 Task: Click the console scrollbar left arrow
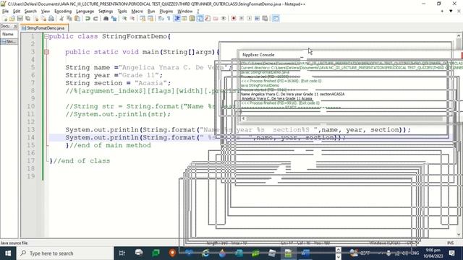(x=243, y=118)
